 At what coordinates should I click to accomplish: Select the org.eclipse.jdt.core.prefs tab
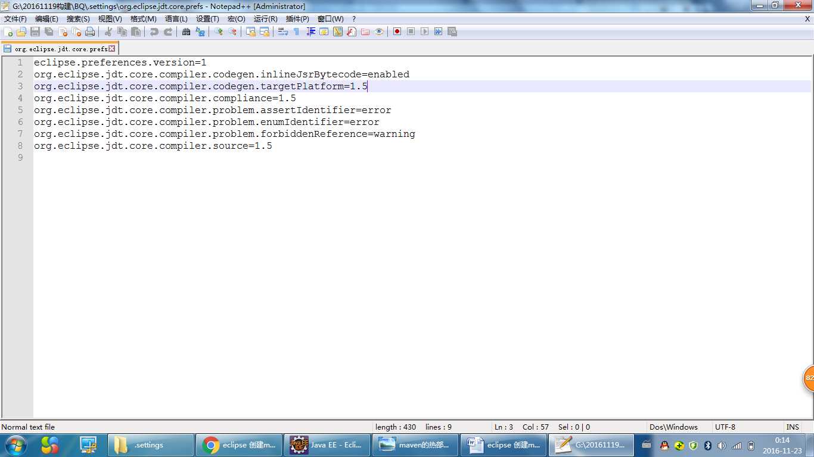coord(60,49)
